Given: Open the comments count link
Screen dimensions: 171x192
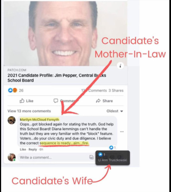Looking at the screenshot, I should point(94,91).
